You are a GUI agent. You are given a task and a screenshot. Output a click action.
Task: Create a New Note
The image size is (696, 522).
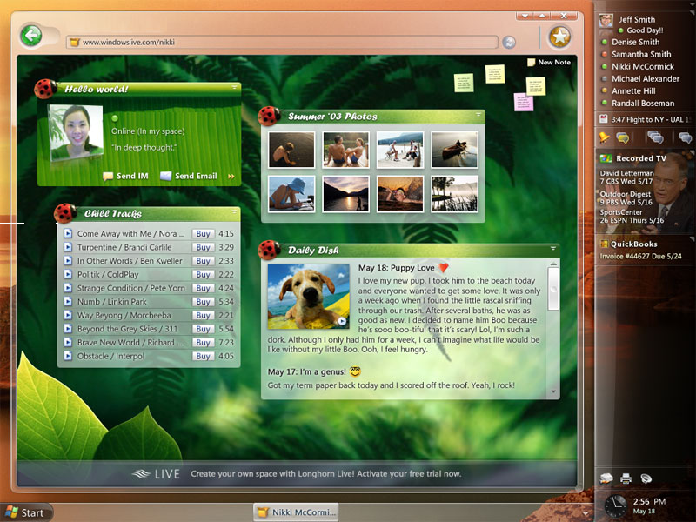pyautogui.click(x=549, y=63)
